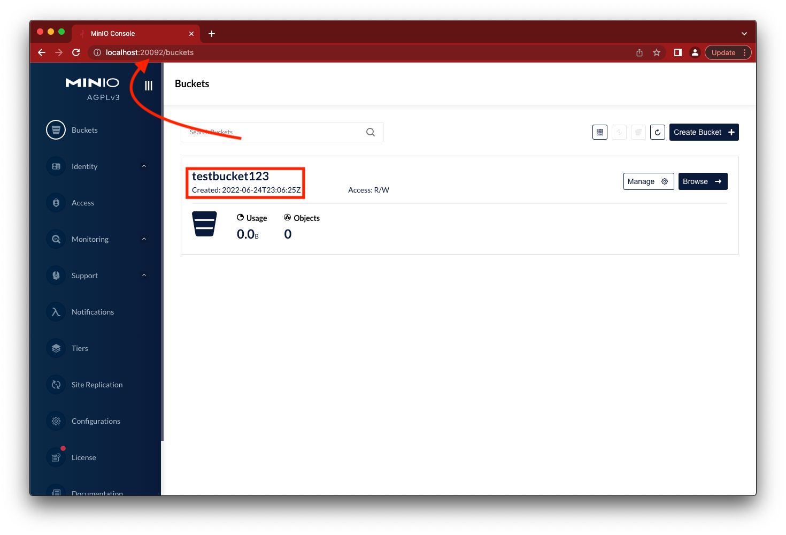The image size is (786, 535).
Task: Click the select multiple buckets grid icon
Action: point(600,132)
